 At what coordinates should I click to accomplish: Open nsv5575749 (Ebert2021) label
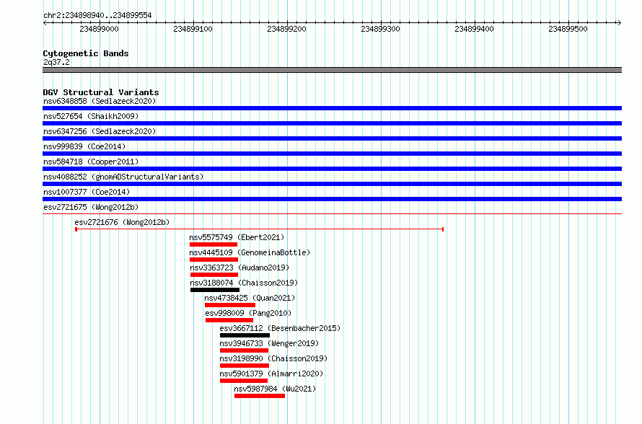click(x=237, y=237)
